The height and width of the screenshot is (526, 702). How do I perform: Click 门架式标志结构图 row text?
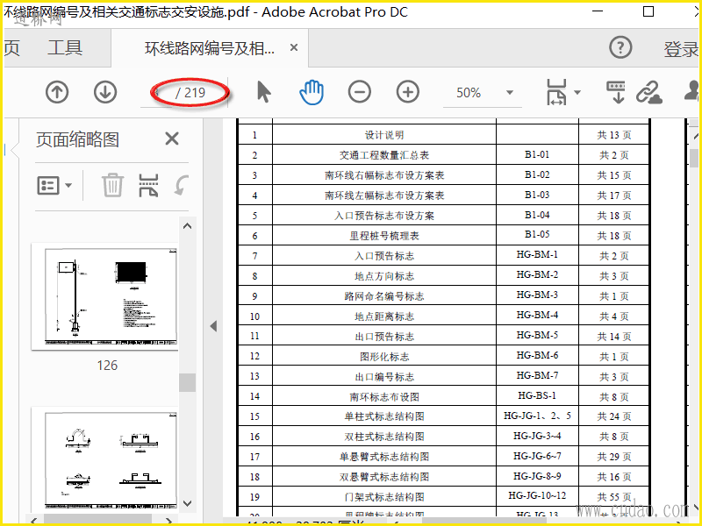[384, 497]
